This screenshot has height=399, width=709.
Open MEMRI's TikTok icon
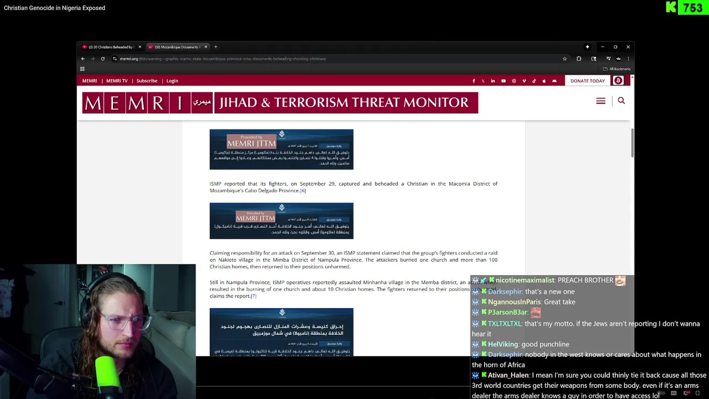tap(534, 81)
